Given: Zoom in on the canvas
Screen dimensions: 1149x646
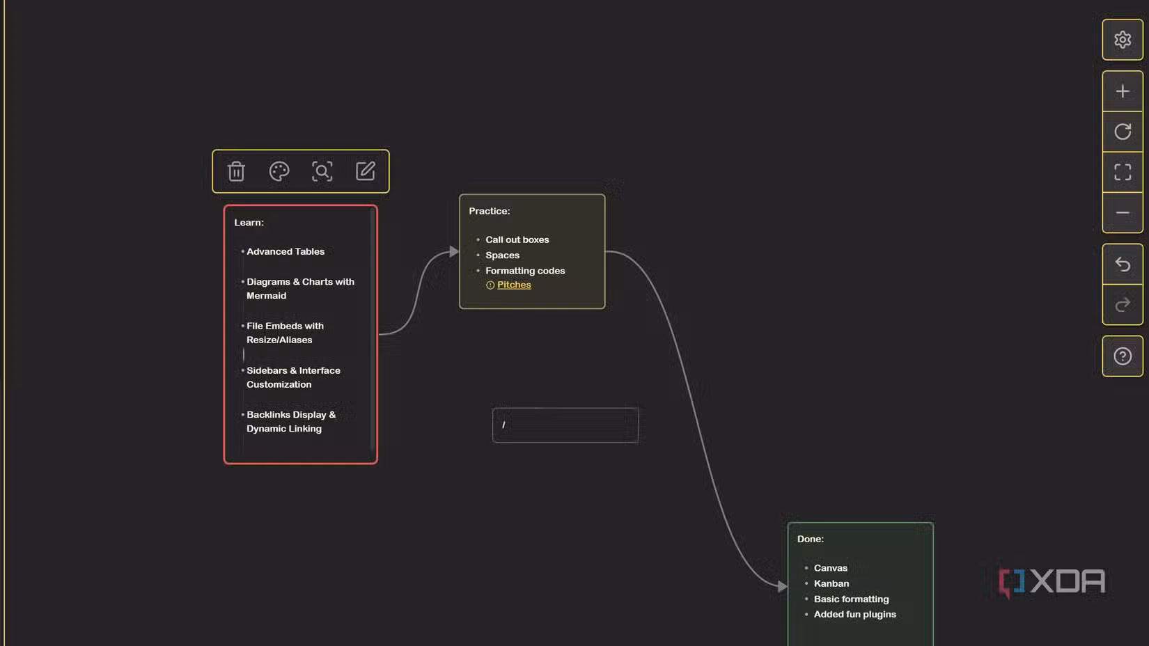Looking at the screenshot, I should click(x=1122, y=91).
